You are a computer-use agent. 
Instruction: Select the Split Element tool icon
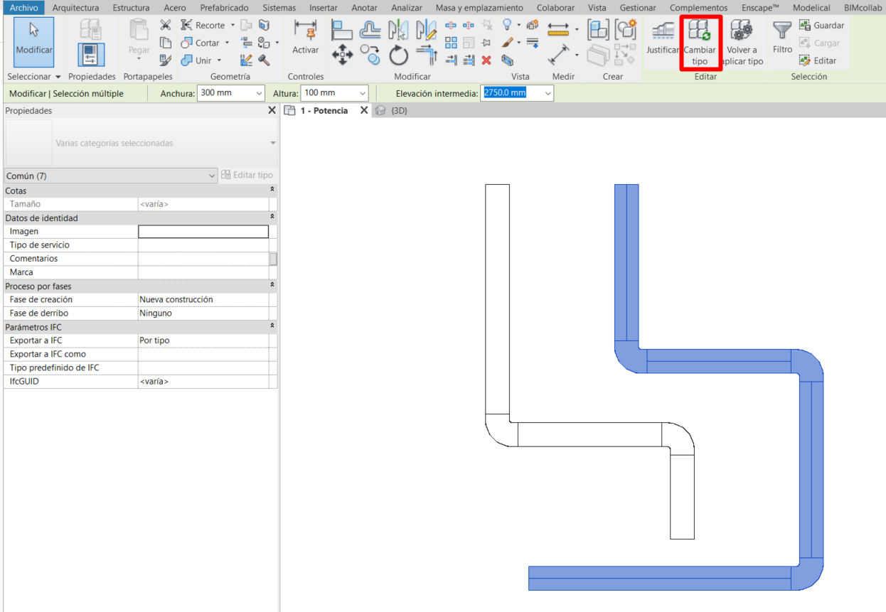point(451,26)
